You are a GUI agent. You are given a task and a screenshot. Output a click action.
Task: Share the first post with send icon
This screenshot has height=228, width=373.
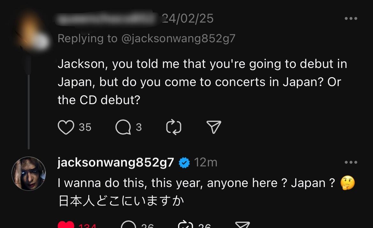[214, 127]
